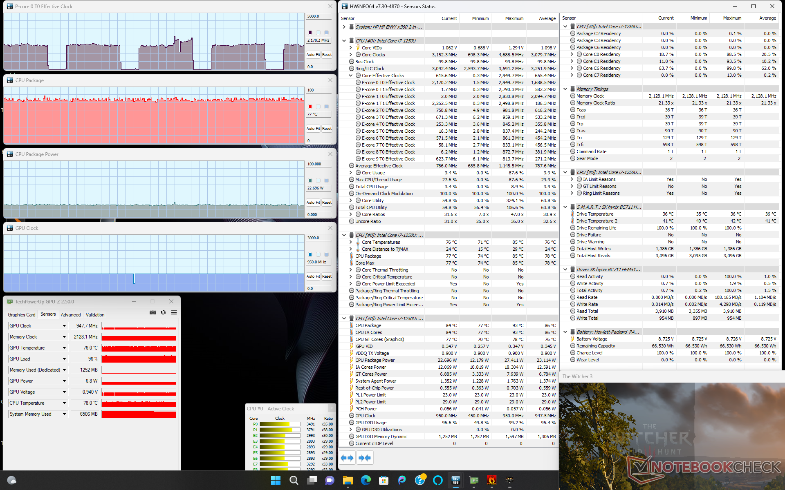Expand the System: HP ENVY x360 node
The image size is (785, 490).
pos(344,27)
